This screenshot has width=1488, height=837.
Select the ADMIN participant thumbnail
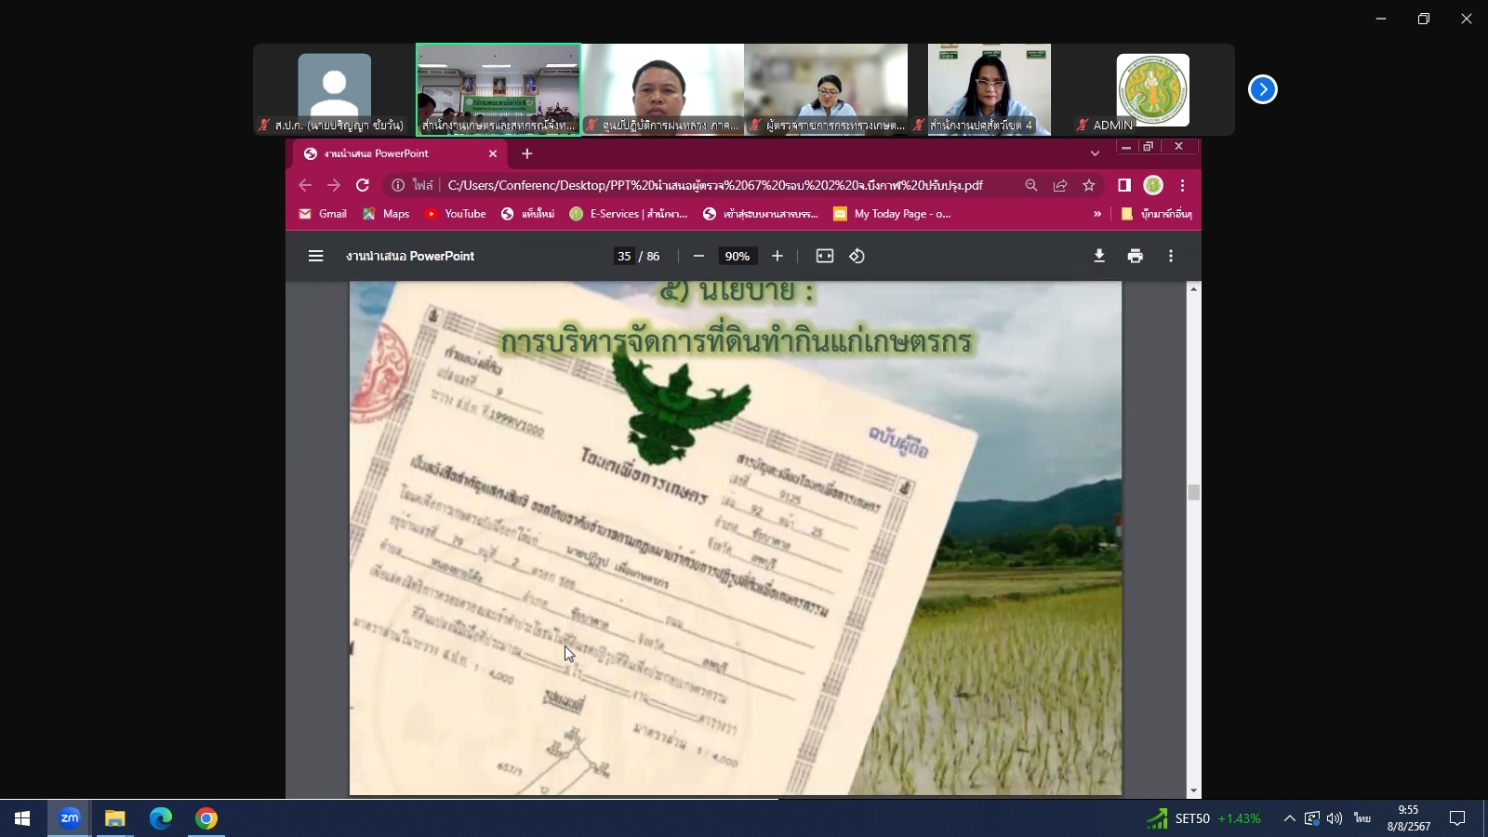pos(1153,89)
